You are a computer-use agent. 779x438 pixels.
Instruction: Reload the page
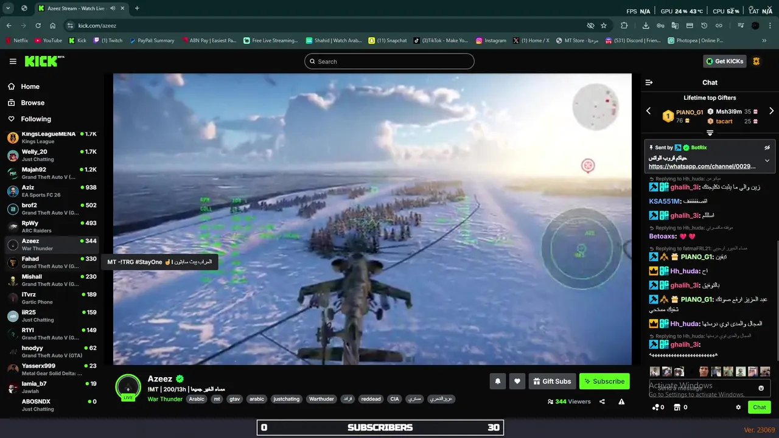38,26
